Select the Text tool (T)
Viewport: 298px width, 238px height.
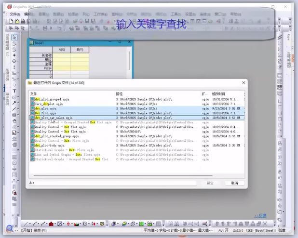[14, 91]
